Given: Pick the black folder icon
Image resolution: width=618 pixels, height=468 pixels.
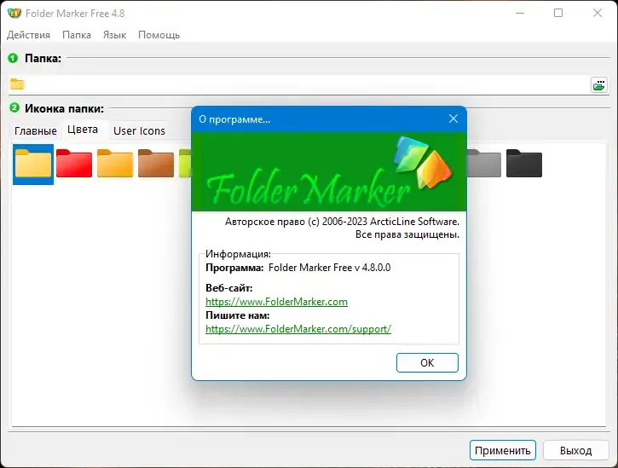Looking at the screenshot, I should 524,163.
